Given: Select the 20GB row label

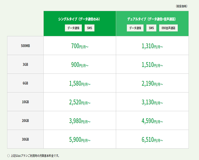Looking at the screenshot, I should (x=25, y=121).
